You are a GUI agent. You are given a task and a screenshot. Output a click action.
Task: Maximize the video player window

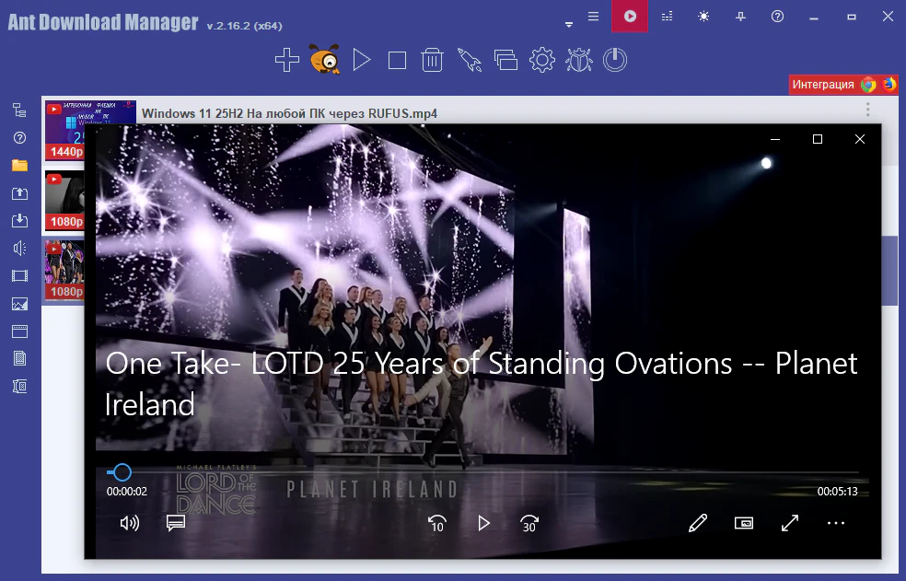(x=818, y=139)
